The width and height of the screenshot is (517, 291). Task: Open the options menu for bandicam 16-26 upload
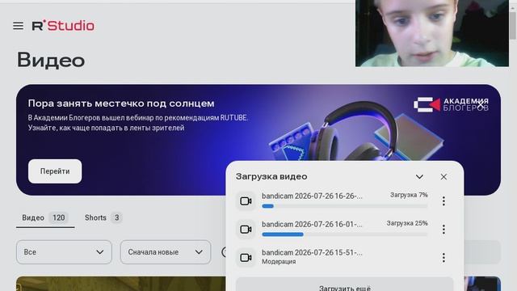(443, 201)
